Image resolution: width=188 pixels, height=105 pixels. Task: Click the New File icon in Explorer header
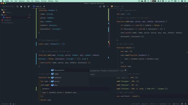(17, 6)
